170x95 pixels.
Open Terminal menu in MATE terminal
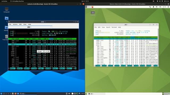pyautogui.click(x=114, y=27)
